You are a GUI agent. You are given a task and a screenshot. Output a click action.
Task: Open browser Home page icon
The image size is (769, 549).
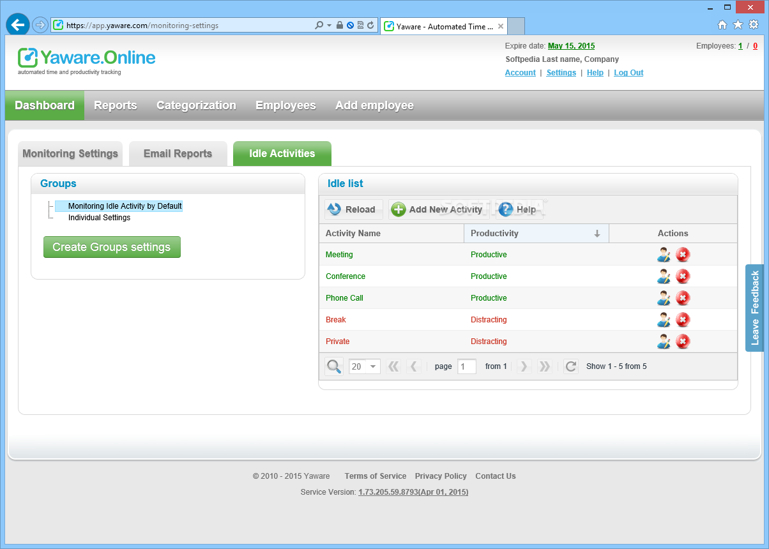(x=722, y=25)
